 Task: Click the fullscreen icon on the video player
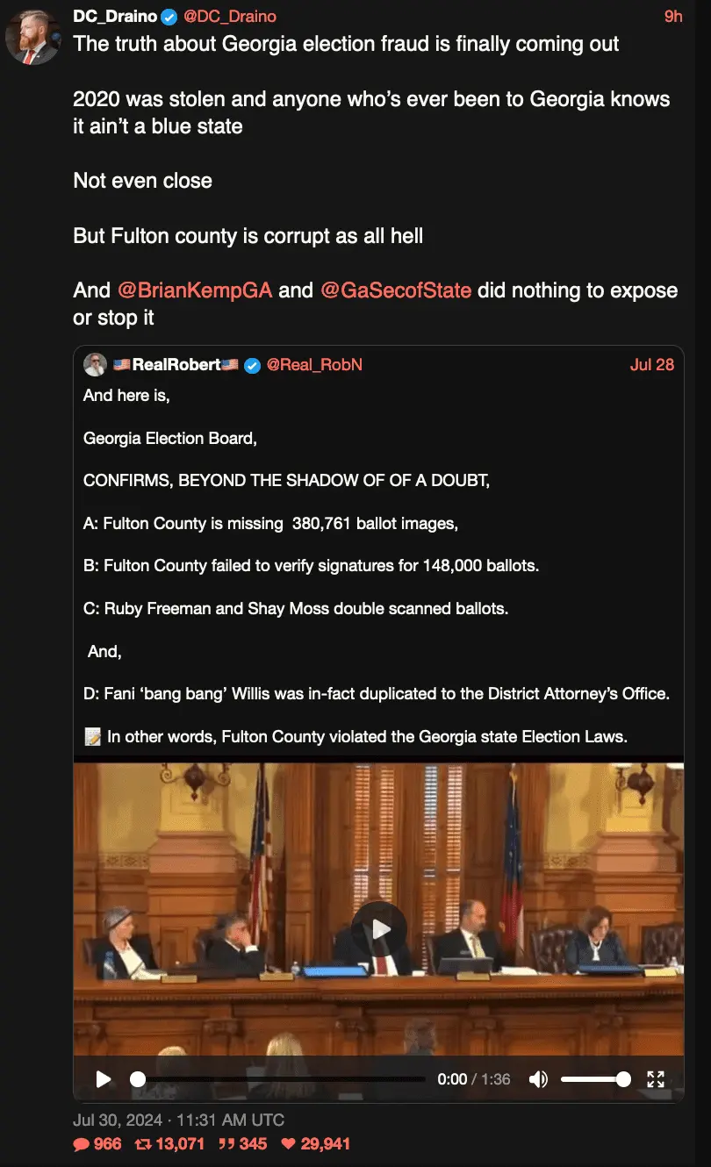(656, 1079)
